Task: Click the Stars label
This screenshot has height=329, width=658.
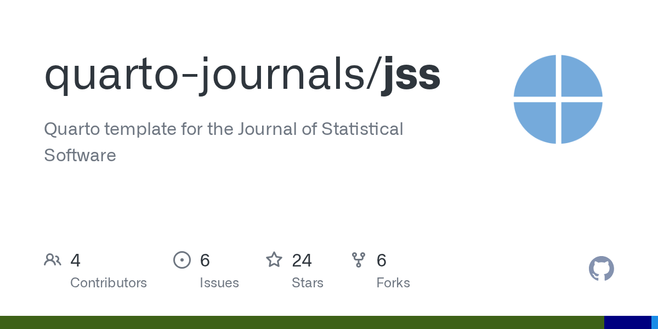Action: [x=308, y=283]
